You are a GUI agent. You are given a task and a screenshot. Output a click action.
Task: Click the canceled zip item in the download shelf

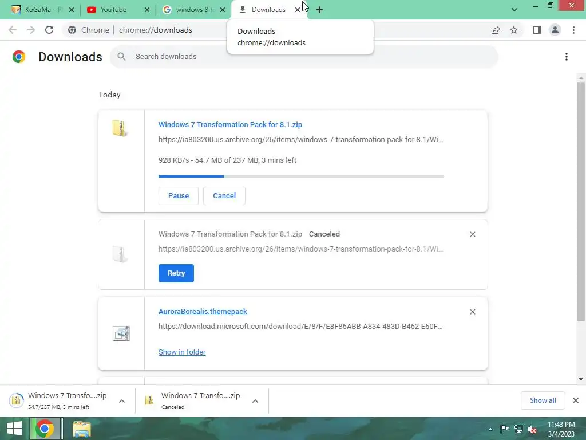pyautogui.click(x=193, y=400)
